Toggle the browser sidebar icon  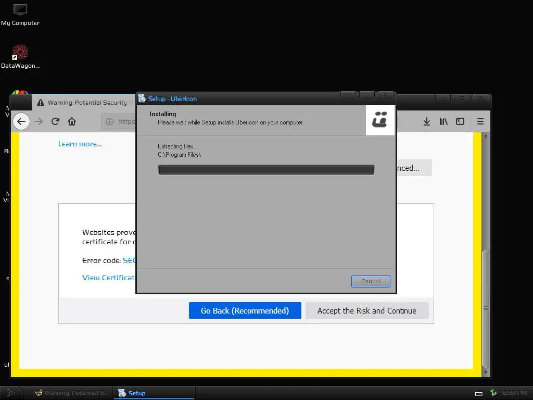[460, 121]
